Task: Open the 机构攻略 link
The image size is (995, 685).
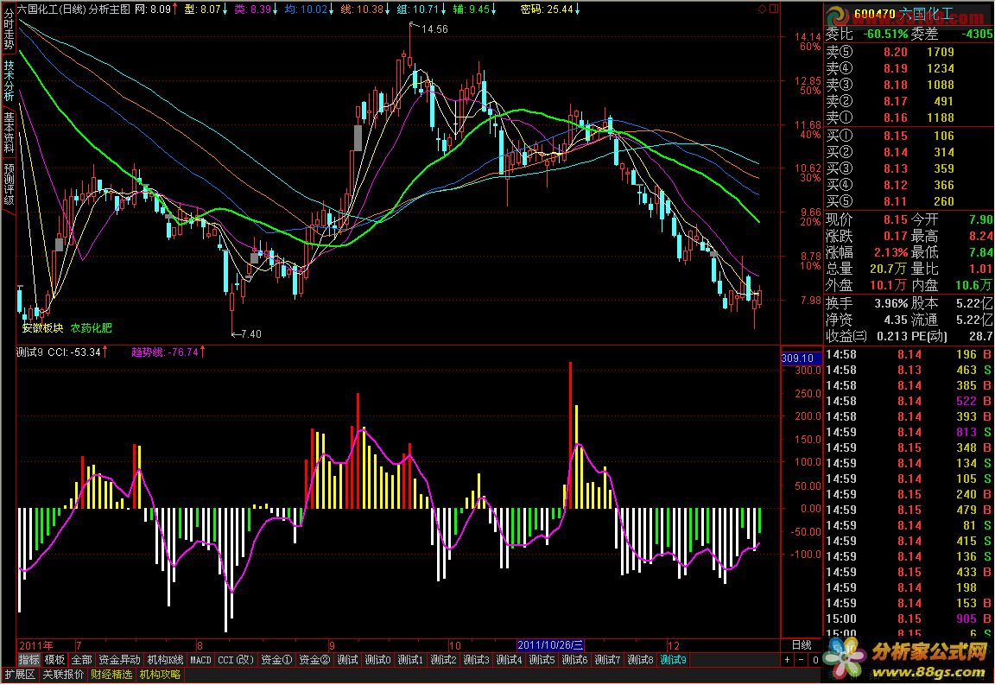Action: point(160,675)
